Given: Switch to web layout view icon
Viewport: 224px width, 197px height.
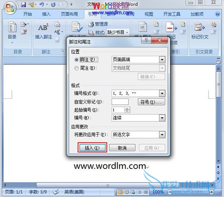Looking at the screenshot, I should 133,192.
